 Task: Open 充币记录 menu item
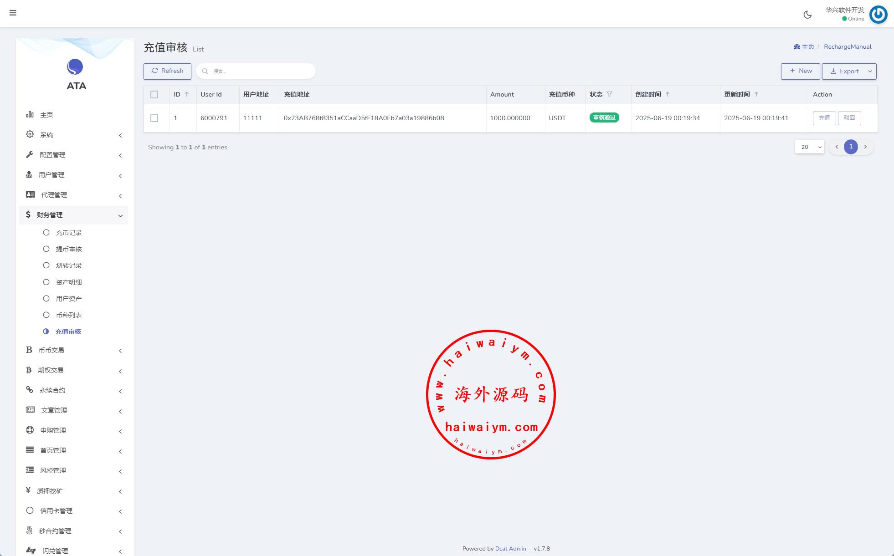[x=68, y=233]
